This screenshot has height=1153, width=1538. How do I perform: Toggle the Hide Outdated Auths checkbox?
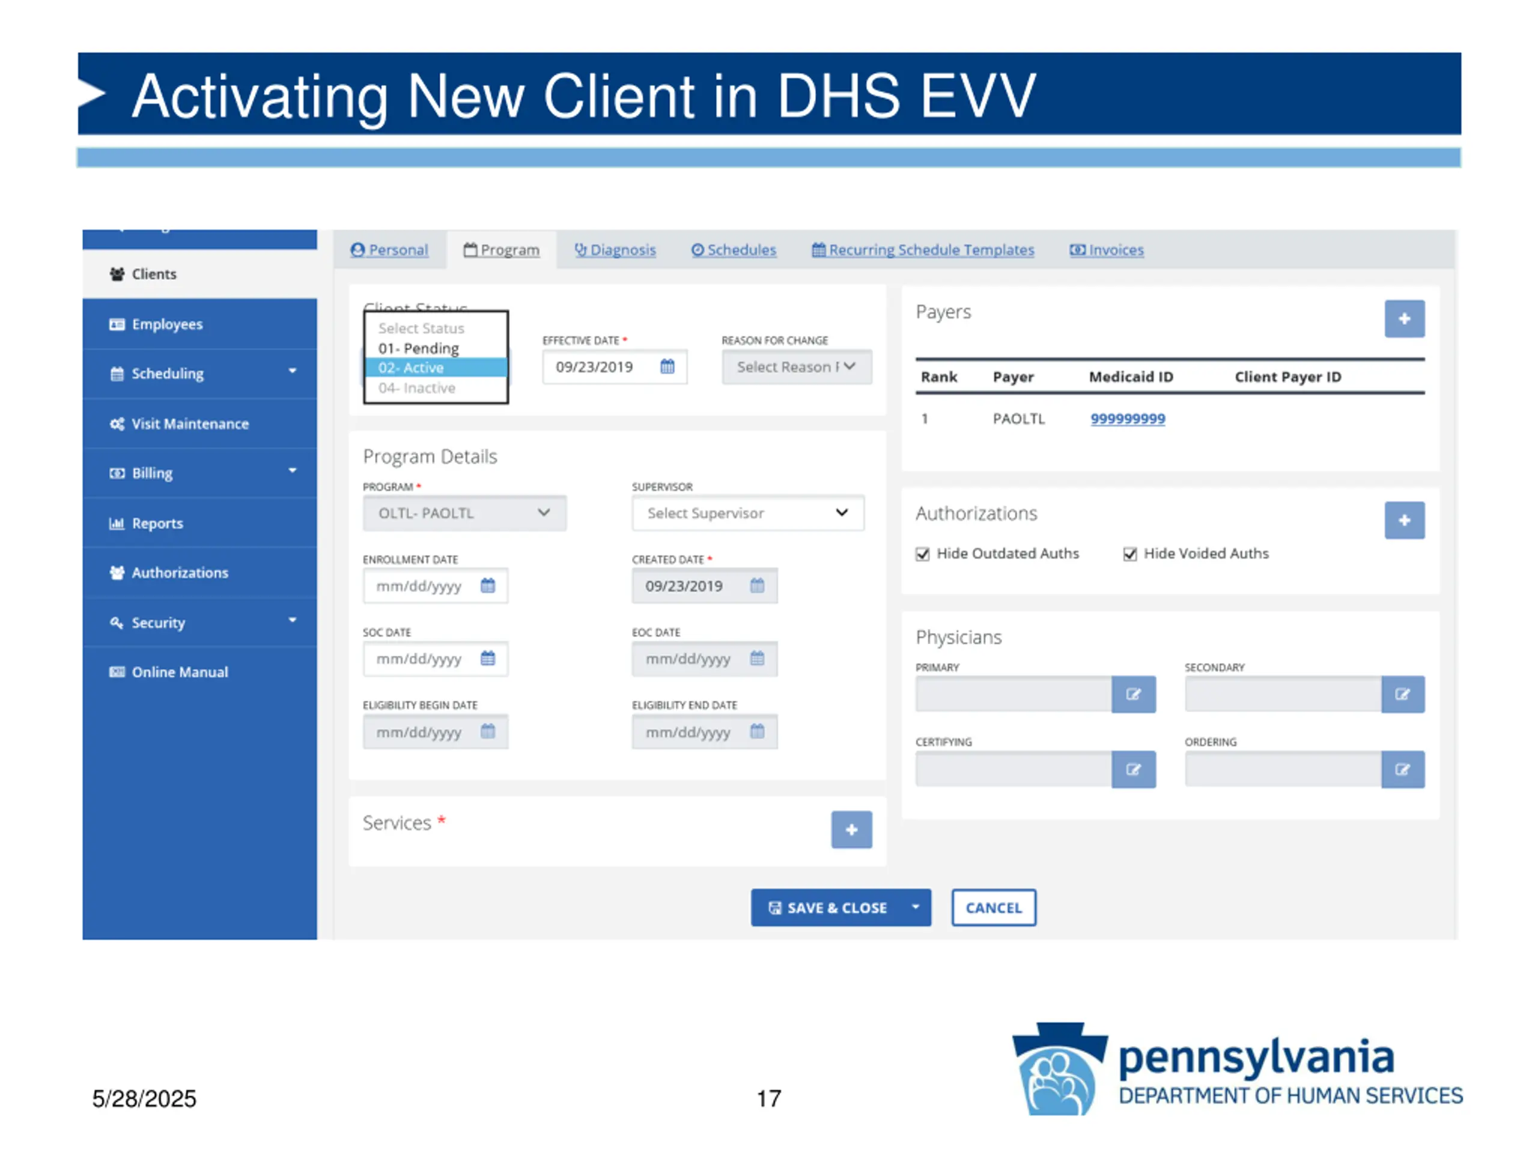click(x=923, y=554)
